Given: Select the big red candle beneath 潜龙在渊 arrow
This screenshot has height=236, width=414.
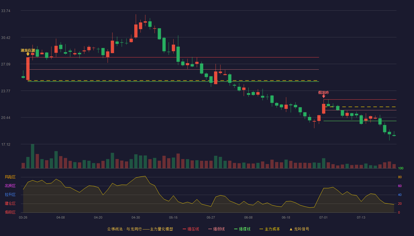Looking at the screenshot, I should click(x=28, y=69).
